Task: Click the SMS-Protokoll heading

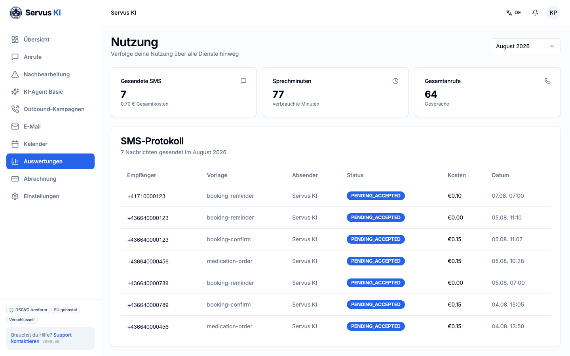Action: [x=152, y=141]
